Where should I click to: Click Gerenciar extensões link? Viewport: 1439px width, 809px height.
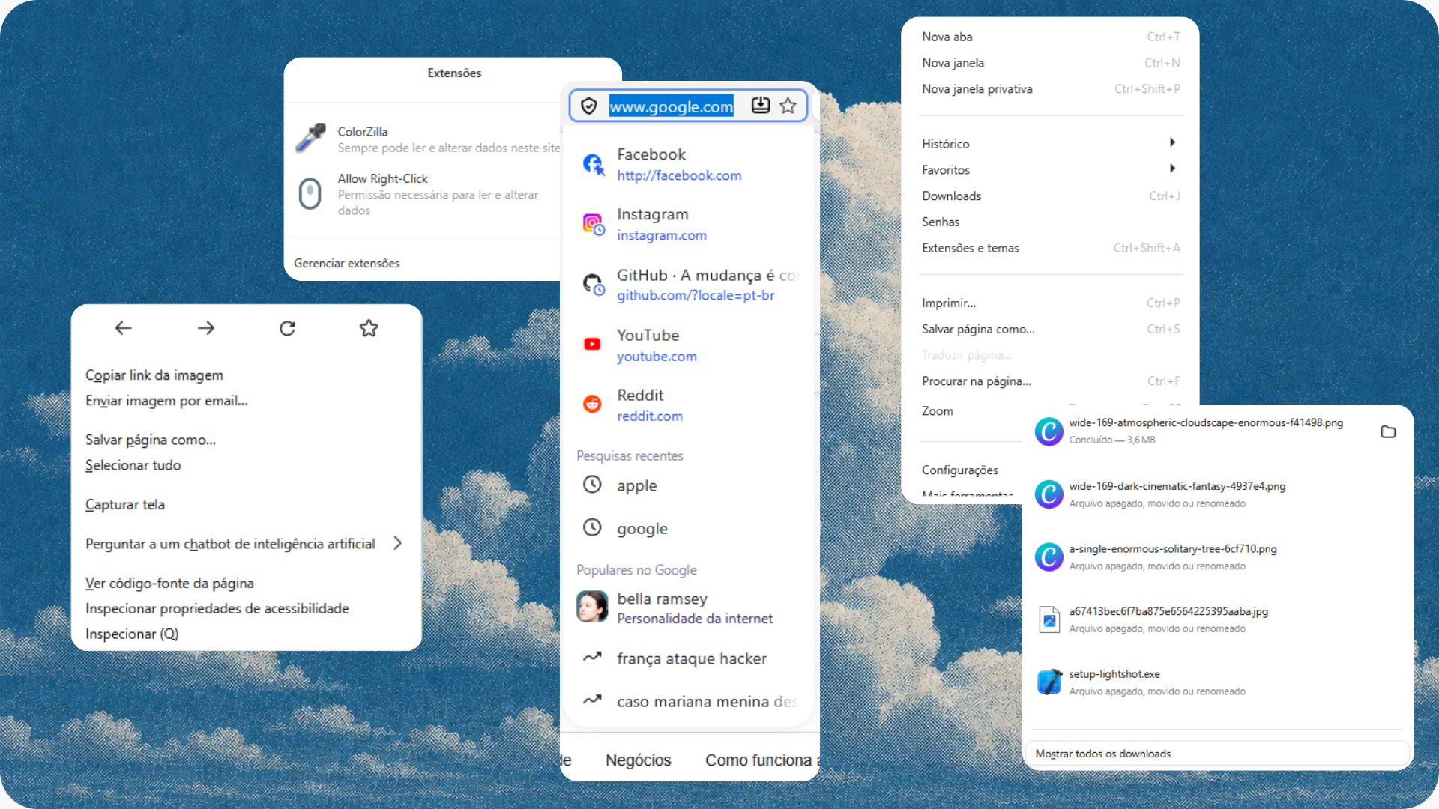[x=347, y=264]
